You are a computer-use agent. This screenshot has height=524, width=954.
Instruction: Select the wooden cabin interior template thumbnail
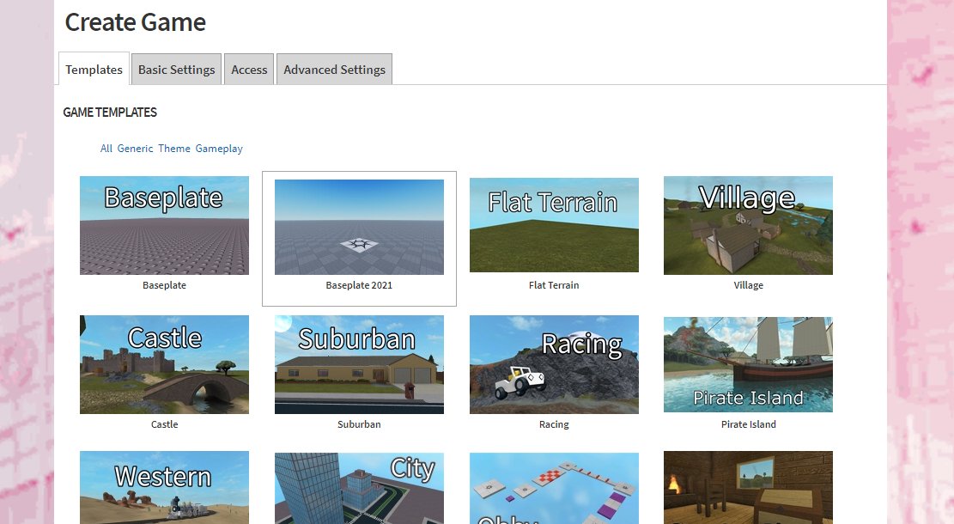pos(748,487)
